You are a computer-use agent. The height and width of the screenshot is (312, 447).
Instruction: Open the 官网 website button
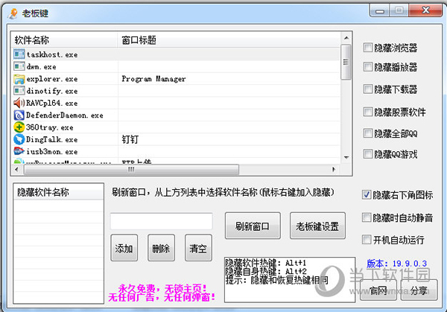378,290
